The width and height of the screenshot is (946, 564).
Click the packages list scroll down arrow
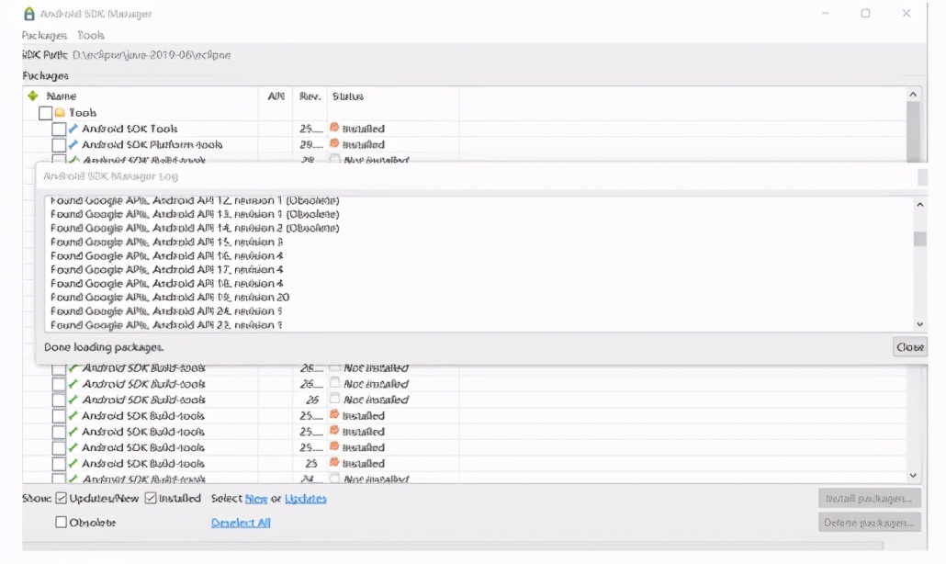(913, 475)
